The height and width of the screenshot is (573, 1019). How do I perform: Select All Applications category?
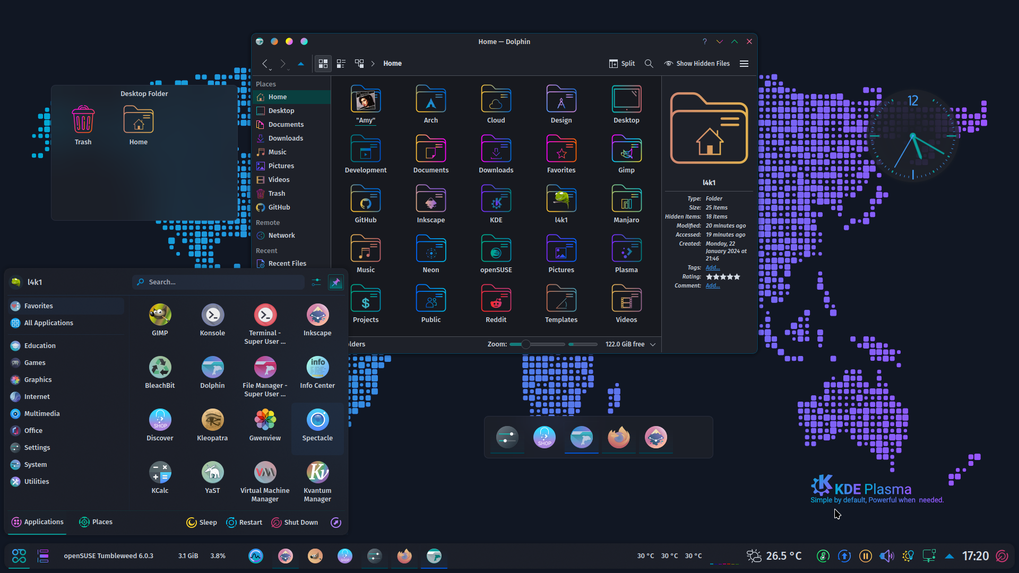[66, 323]
